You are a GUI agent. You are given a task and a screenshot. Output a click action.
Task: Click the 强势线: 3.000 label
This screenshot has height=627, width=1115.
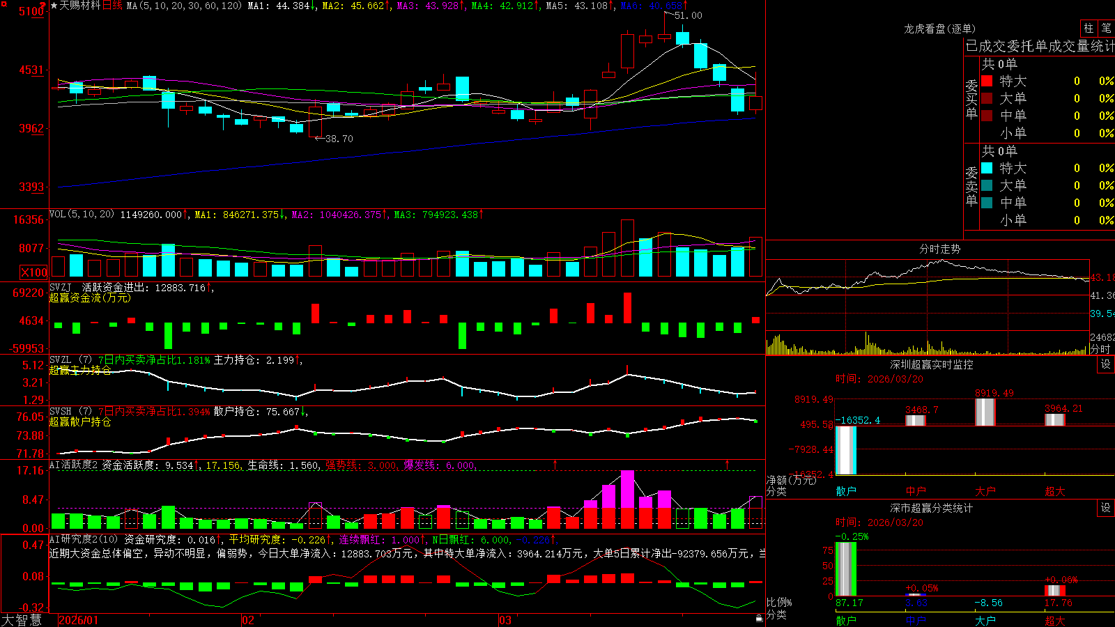[361, 465]
